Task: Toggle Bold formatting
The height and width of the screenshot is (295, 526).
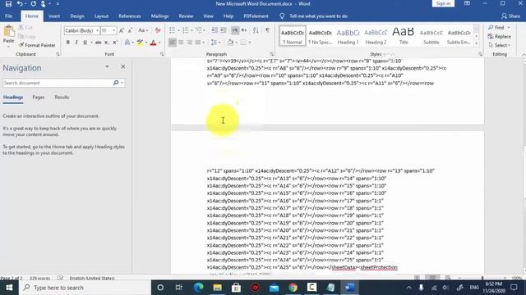Action: point(67,43)
